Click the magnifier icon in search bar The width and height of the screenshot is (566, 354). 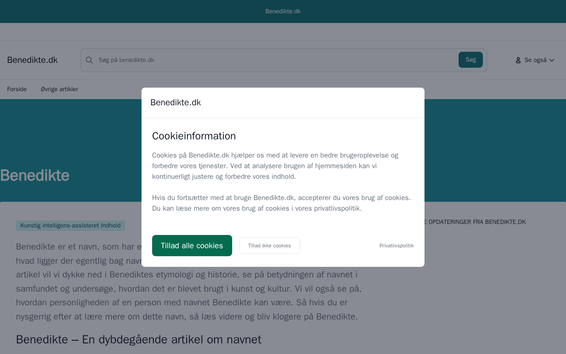coord(89,60)
